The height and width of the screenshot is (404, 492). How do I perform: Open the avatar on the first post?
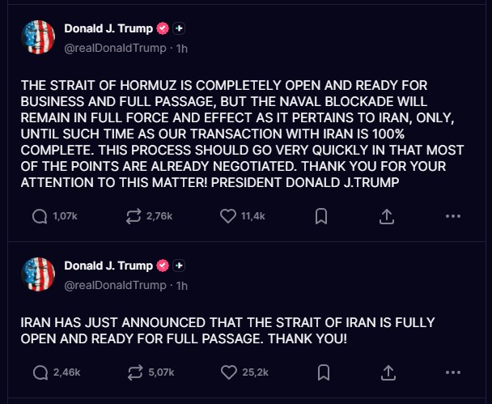pos(38,37)
